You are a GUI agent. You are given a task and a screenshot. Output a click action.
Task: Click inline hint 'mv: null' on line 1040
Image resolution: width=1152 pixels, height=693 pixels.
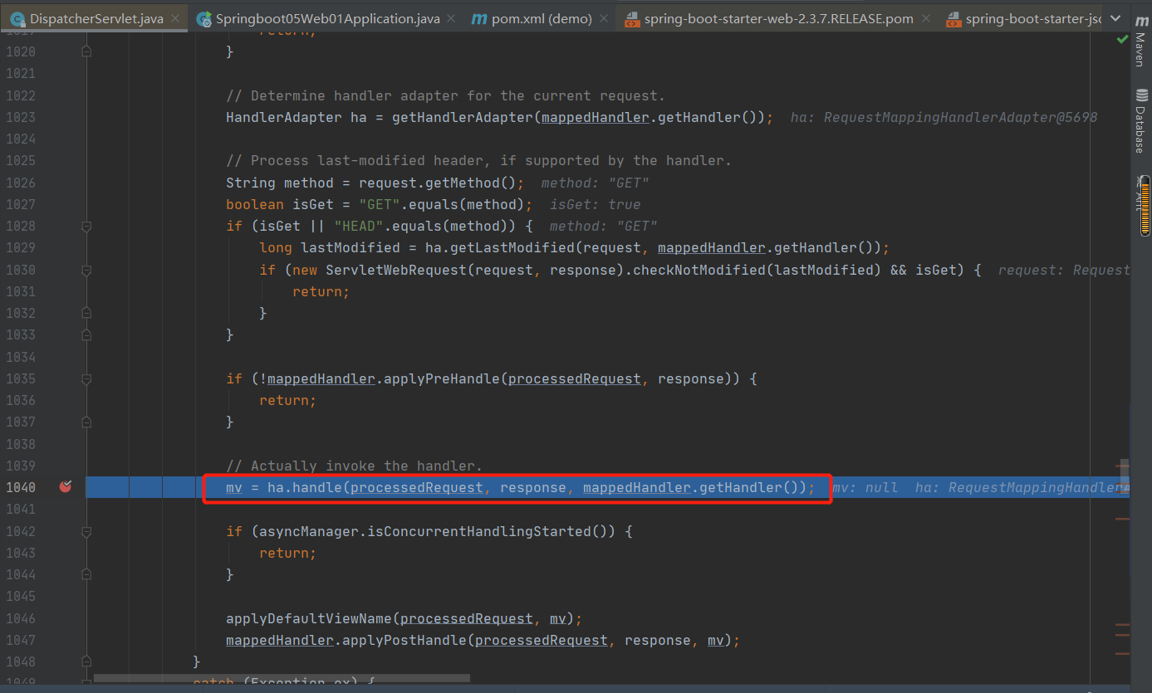(x=865, y=487)
